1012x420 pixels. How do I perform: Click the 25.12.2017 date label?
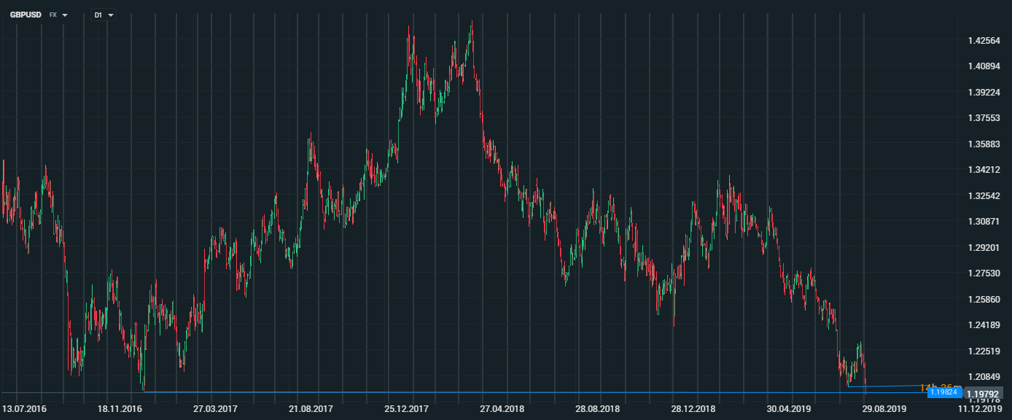tap(405, 410)
